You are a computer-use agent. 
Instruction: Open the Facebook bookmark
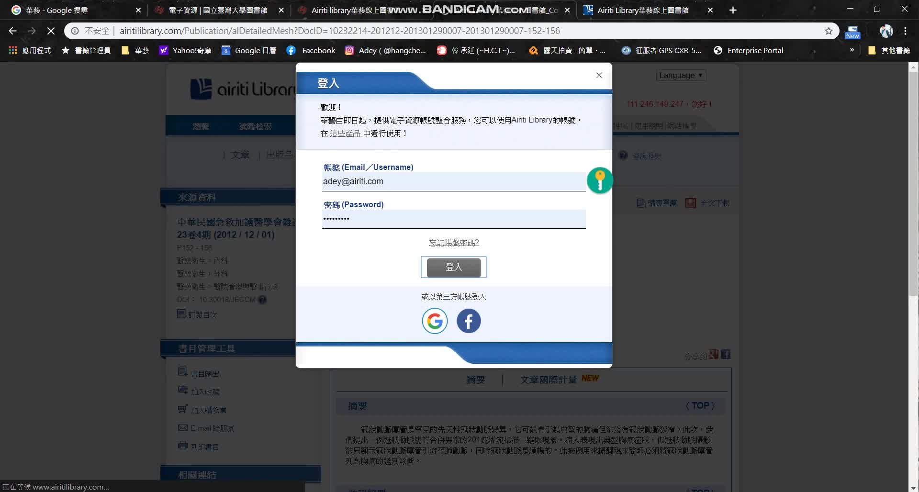[311, 50]
